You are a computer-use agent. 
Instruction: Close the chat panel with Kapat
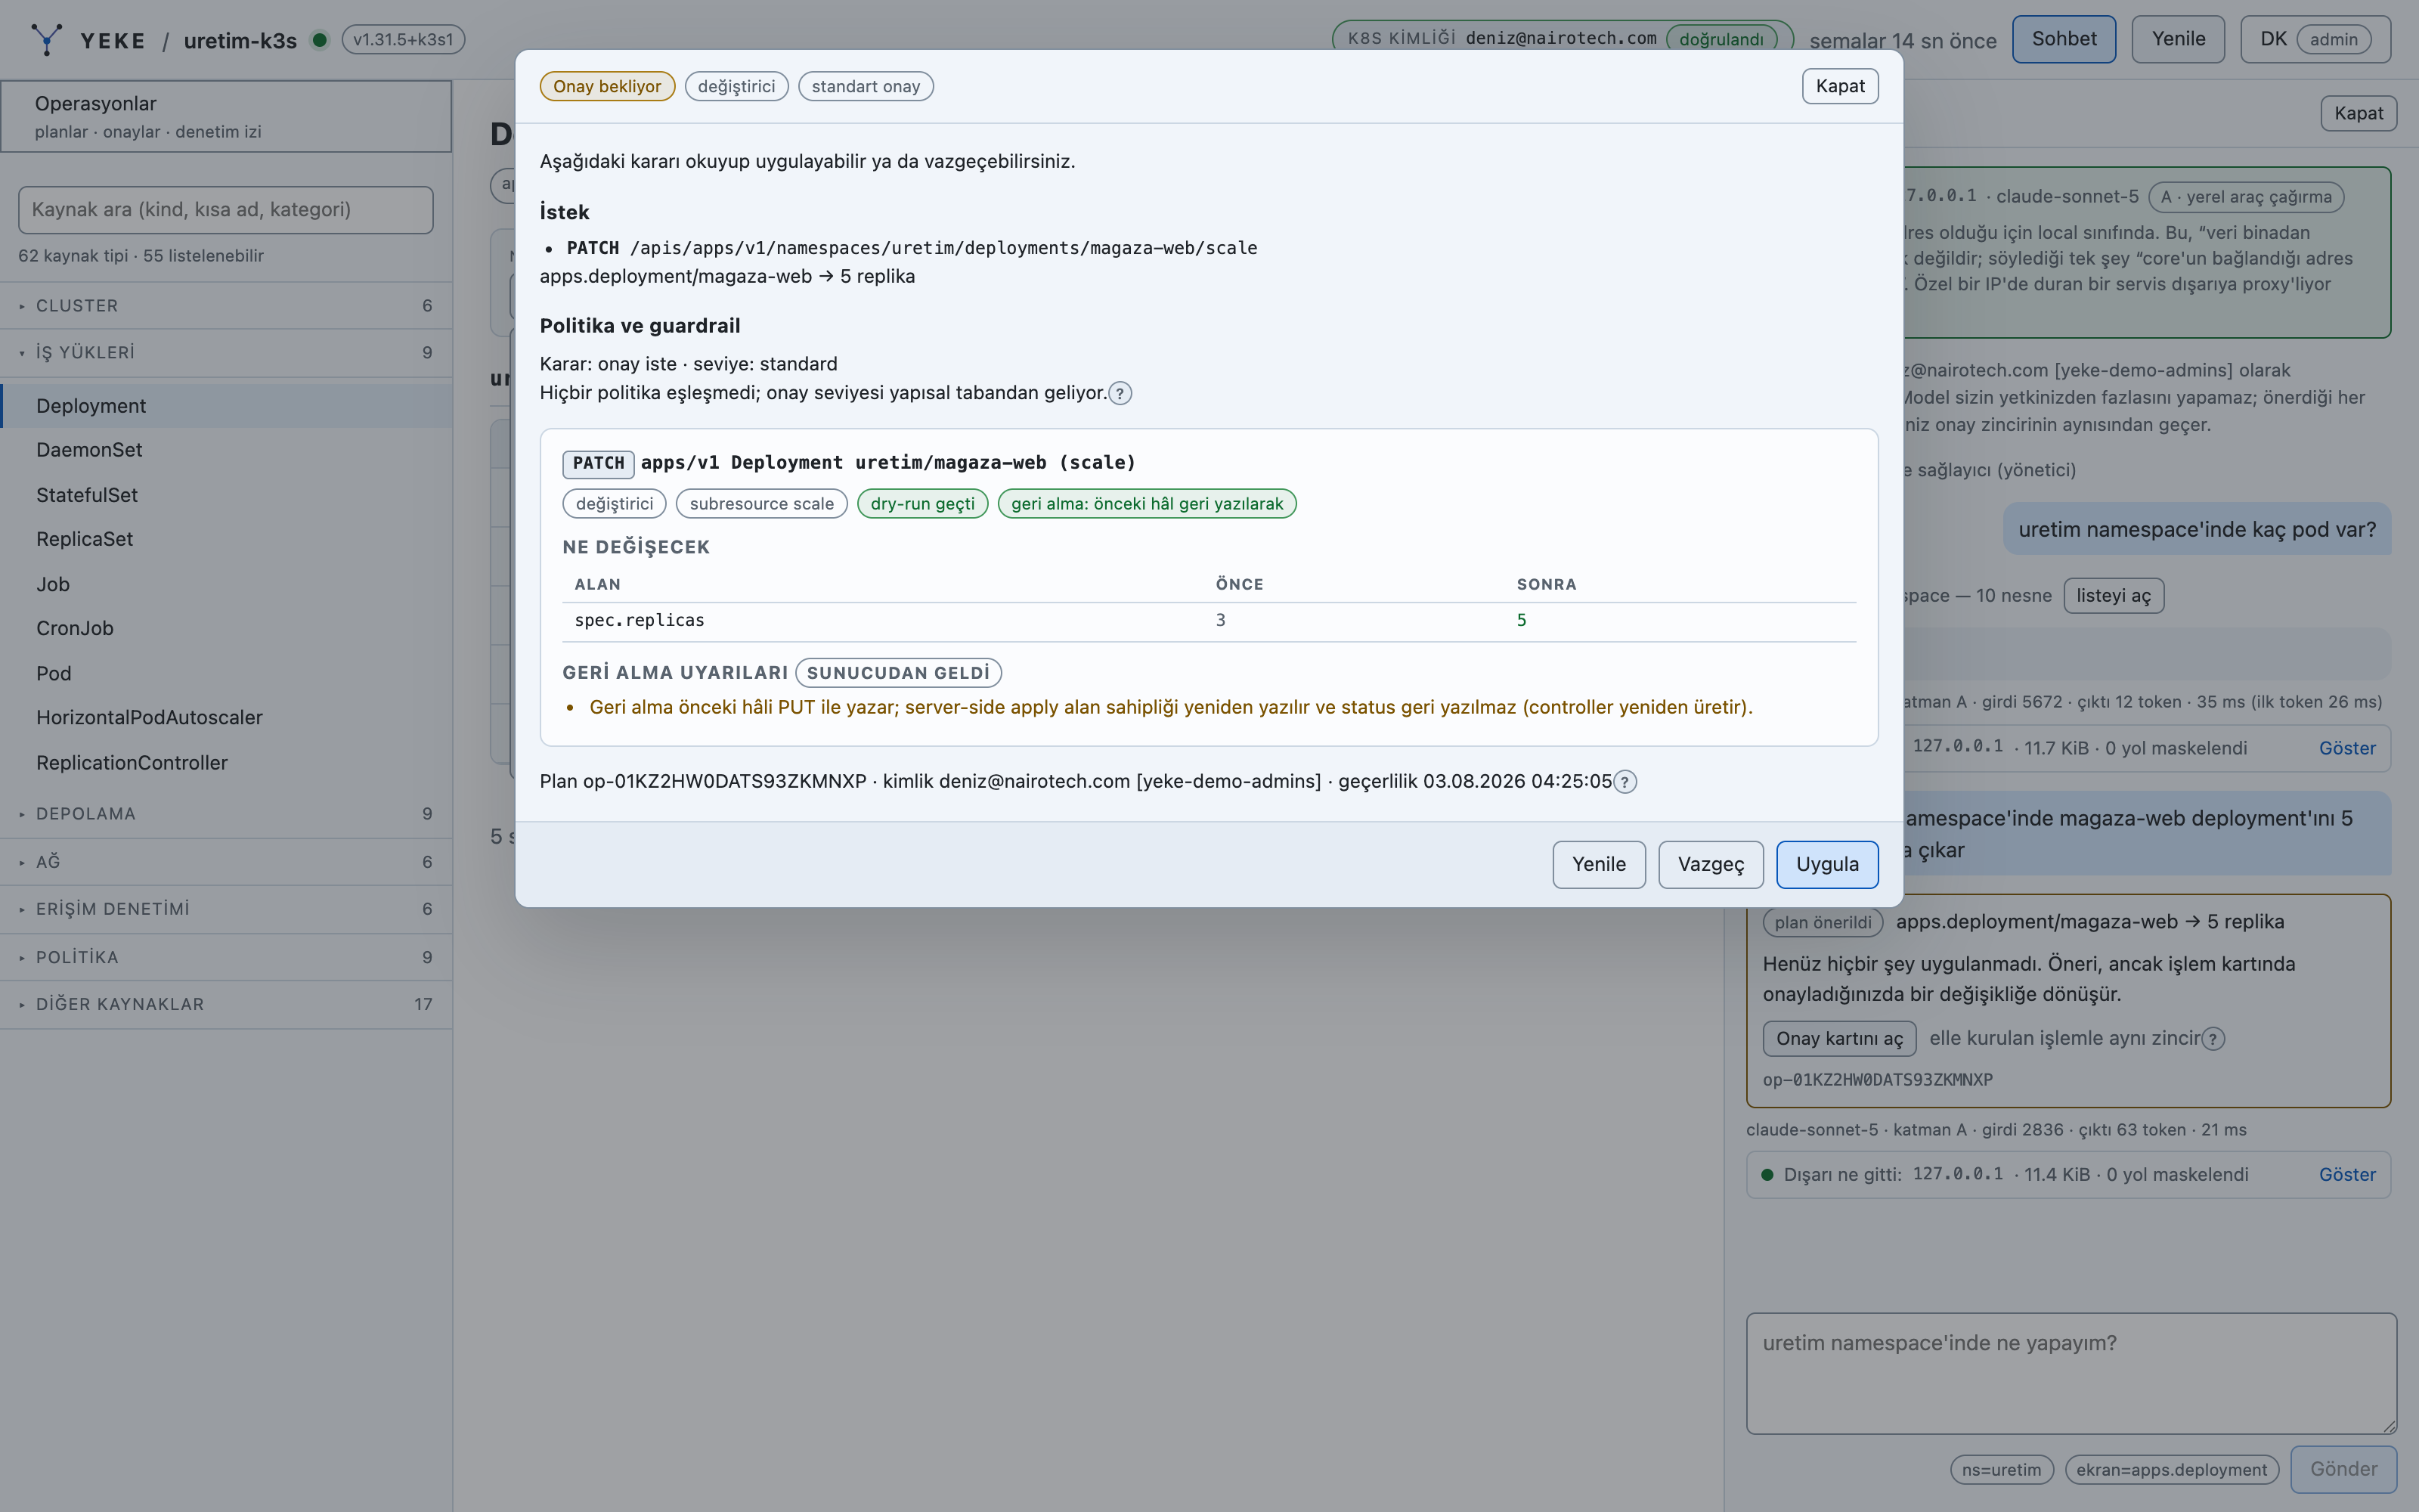pyautogui.click(x=2358, y=113)
